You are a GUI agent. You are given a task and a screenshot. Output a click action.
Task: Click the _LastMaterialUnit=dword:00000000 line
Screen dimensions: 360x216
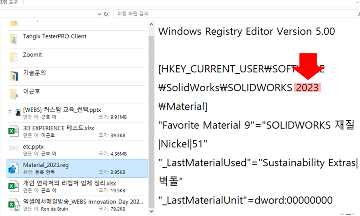(x=245, y=200)
